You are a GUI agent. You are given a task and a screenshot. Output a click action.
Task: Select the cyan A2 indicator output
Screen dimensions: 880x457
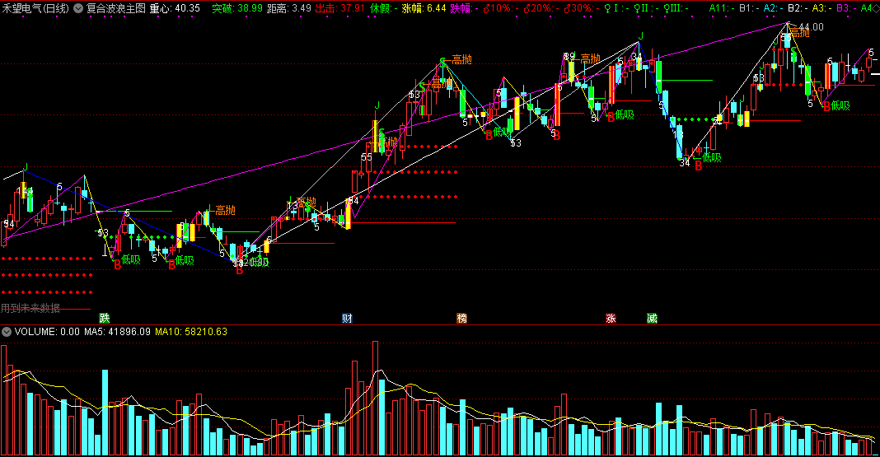click(774, 8)
